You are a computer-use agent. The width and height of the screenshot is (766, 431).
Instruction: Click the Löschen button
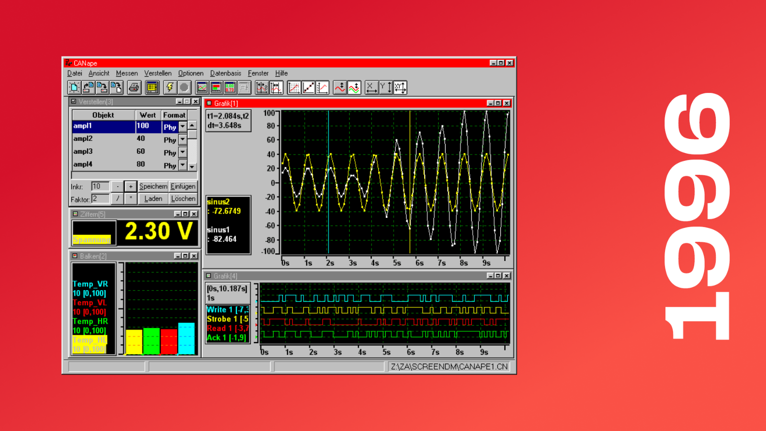pos(183,199)
